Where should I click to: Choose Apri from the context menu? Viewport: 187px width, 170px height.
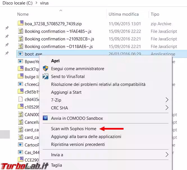coord(55,61)
